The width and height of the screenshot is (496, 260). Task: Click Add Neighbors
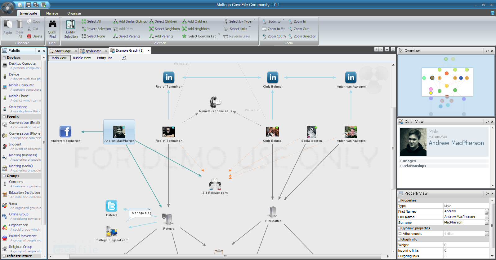tap(196, 29)
